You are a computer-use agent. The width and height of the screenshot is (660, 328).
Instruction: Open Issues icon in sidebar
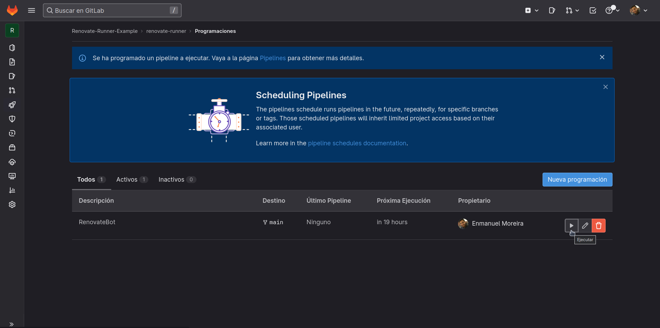(x=12, y=76)
